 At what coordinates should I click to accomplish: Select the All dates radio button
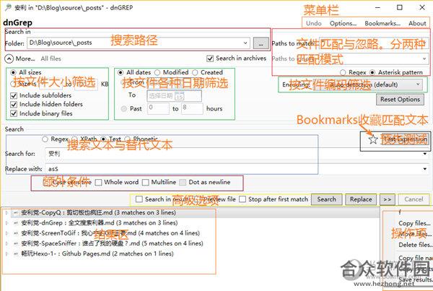(121, 72)
